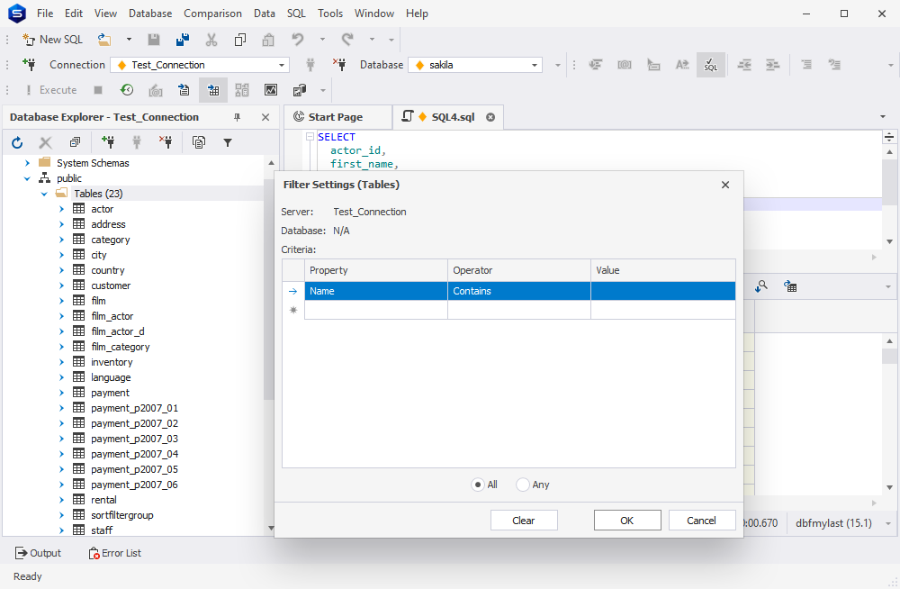
Task: Click the New Connection plug icon beside Connection label
Action: (29, 65)
